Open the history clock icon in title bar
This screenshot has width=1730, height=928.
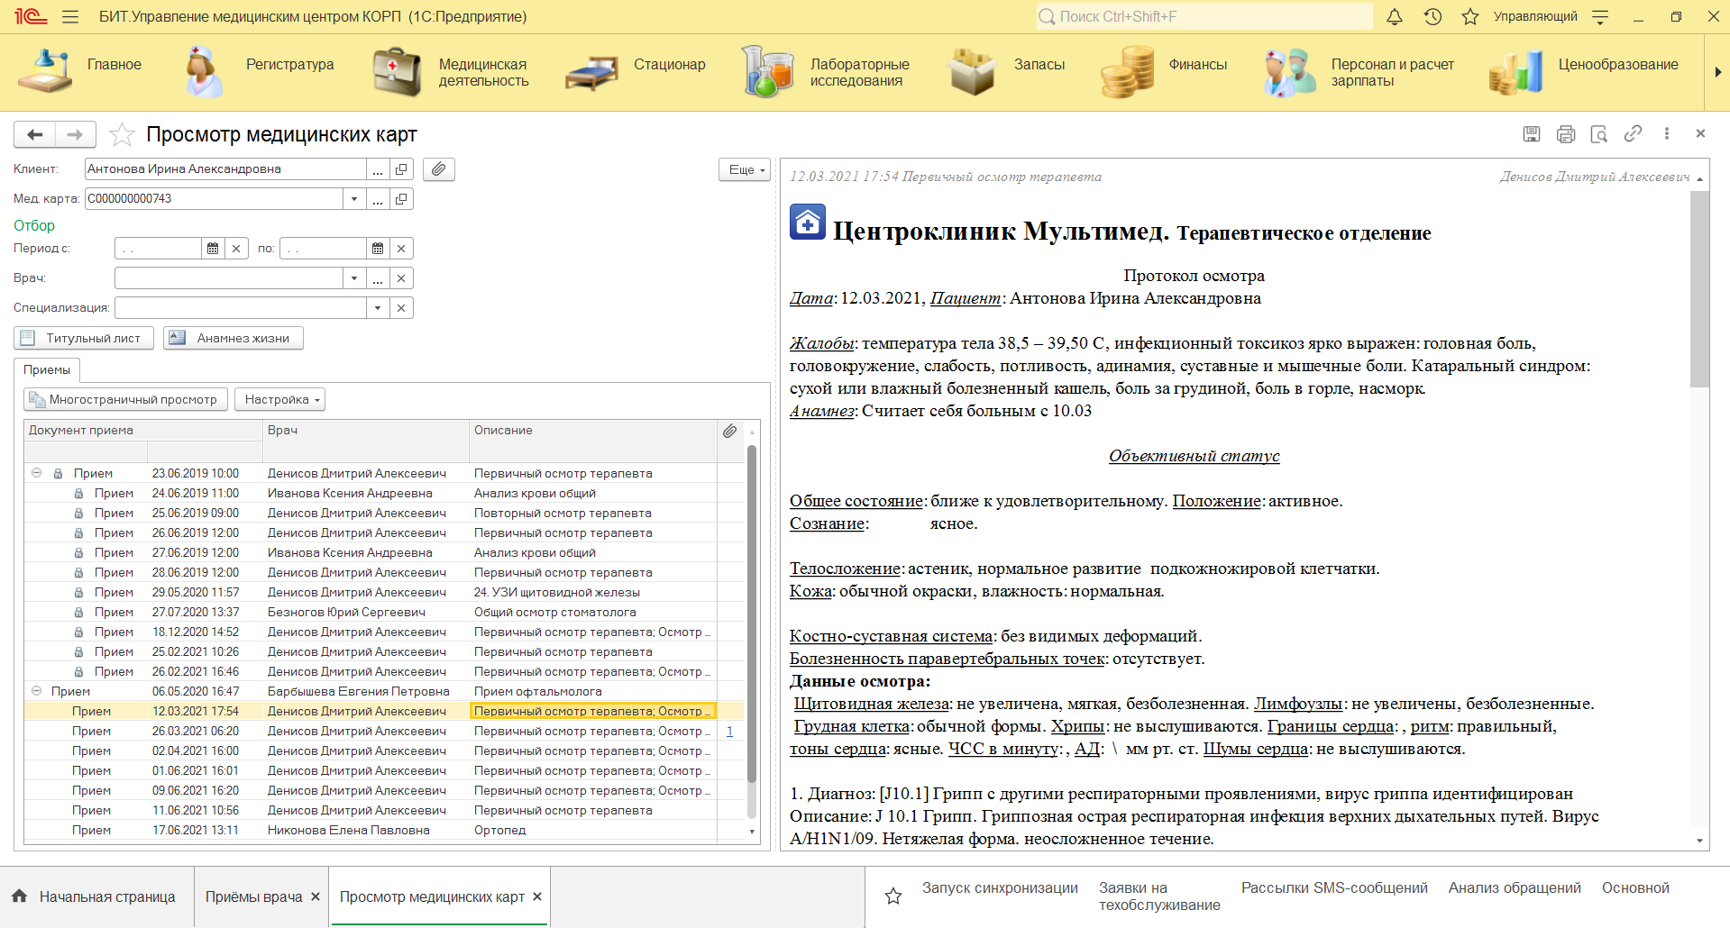(x=1433, y=16)
